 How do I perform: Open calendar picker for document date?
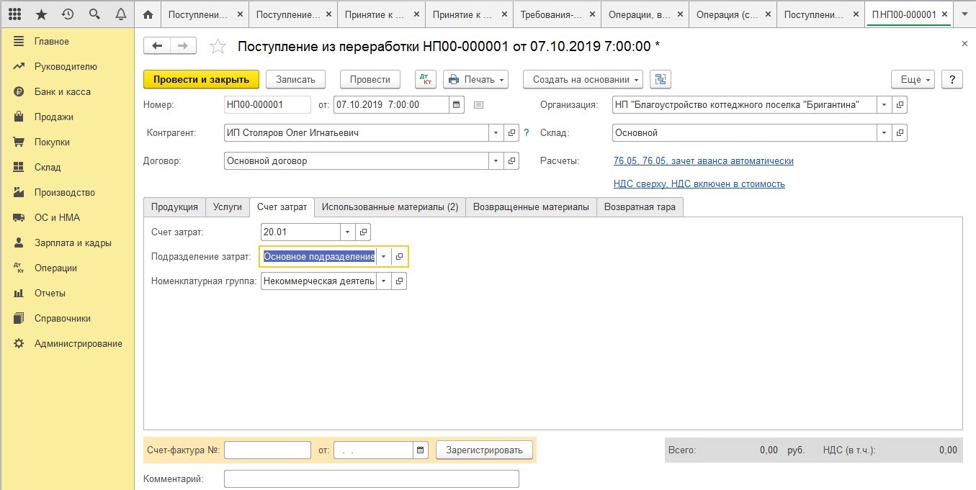click(x=456, y=105)
